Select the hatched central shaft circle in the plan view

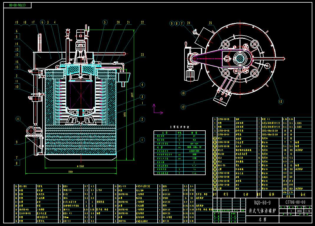(240, 59)
